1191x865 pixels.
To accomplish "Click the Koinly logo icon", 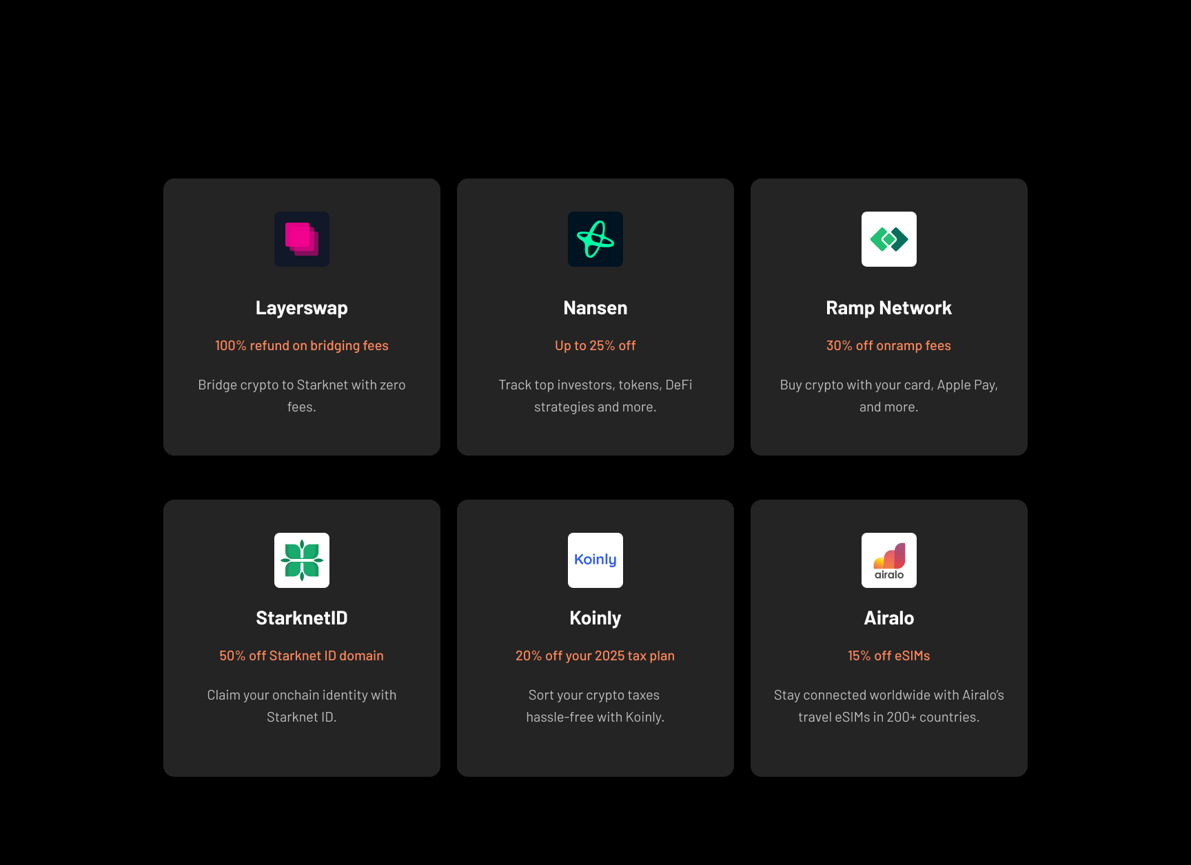I will coord(595,560).
